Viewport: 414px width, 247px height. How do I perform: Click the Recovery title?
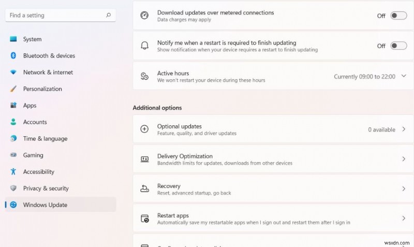(169, 186)
